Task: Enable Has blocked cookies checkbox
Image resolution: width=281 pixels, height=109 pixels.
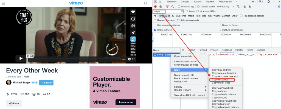Action: 241,16
